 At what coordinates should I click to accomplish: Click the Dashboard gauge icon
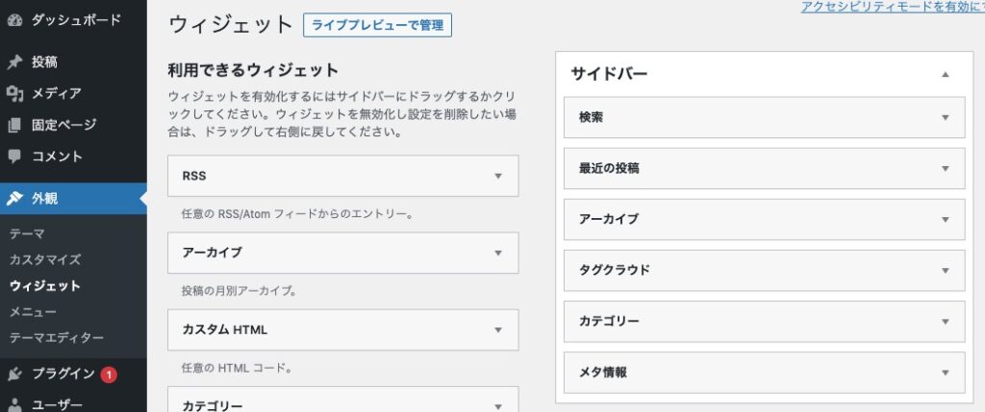[14, 19]
